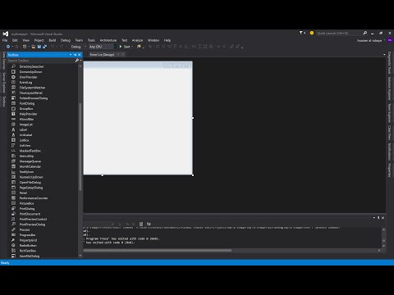The height and width of the screenshot is (295, 394).
Task: Toggle auto-hide pin on Toolbox panel
Action: (75, 55)
